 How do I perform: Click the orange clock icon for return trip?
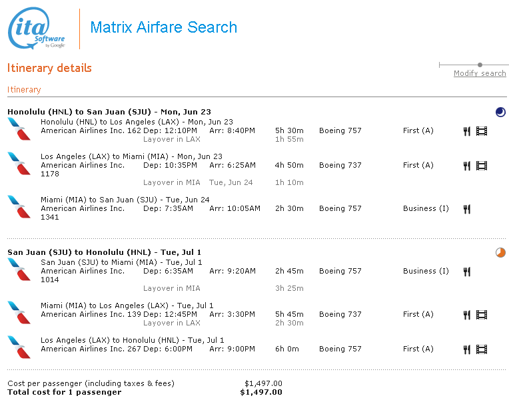click(500, 253)
